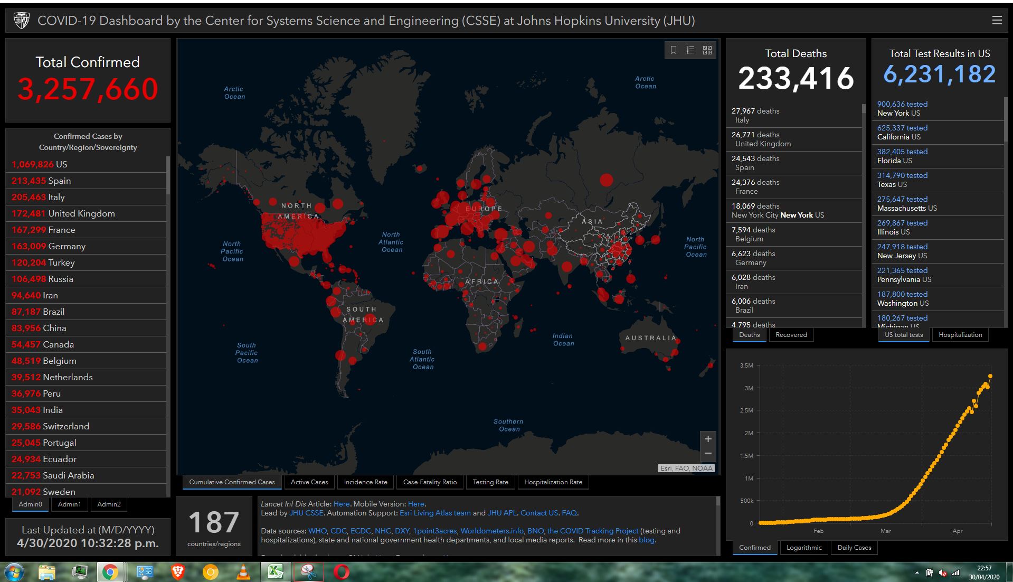Show hidden system tray icons
This screenshot has width=1013, height=582.
917,573
